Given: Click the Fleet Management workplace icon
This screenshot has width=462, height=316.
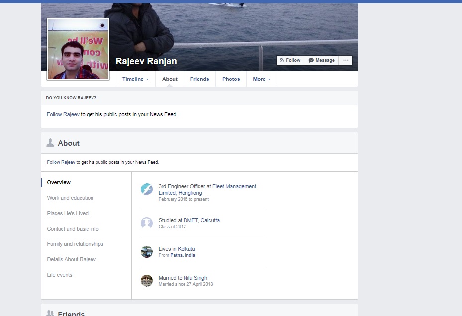Looking at the screenshot, I should pyautogui.click(x=146, y=189).
